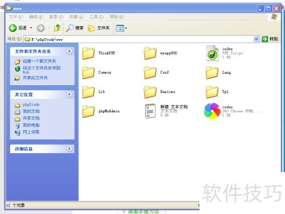Image resolution: width=285 pixels, height=214 pixels.
Task: Select the 新建 文本文档 text file icon
Action: pos(150,111)
